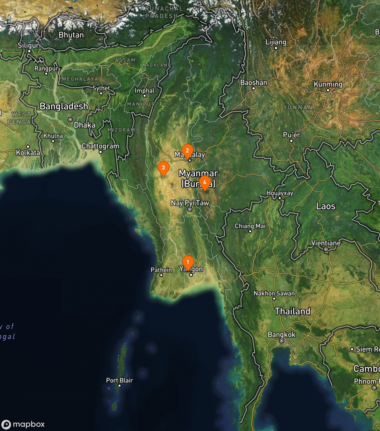The width and height of the screenshot is (380, 431).
Task: Select the Pathein city label
Action: click(x=161, y=270)
